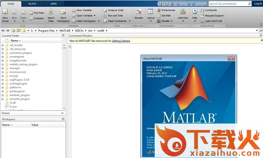Click the Help icon
The height and width of the screenshot is (158, 263).
click(x=194, y=12)
